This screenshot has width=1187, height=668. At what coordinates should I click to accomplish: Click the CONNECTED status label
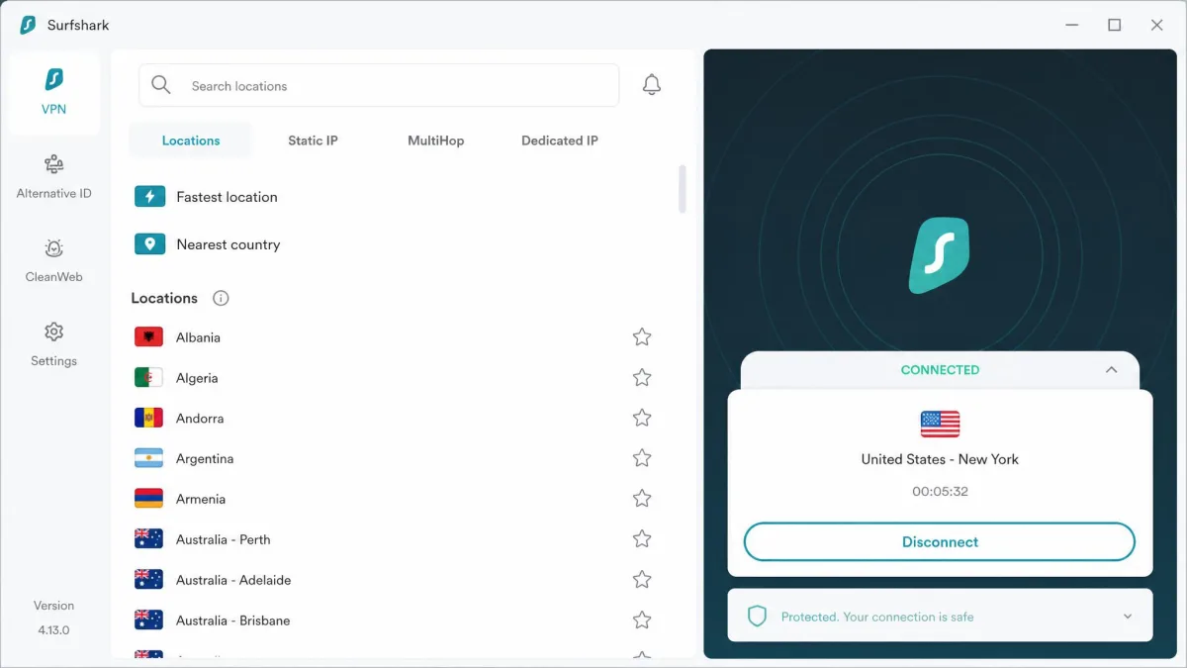940,370
